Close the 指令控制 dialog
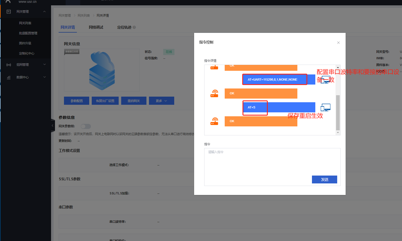 coord(338,43)
